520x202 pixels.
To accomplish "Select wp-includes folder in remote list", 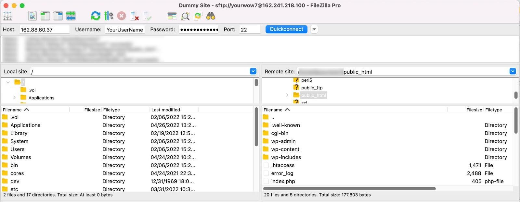I will (387, 157).
